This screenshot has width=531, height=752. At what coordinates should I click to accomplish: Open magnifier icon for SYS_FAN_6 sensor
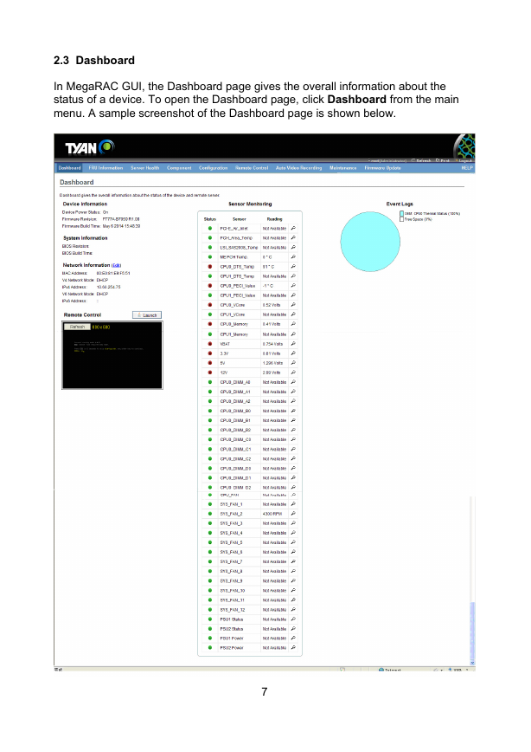(x=293, y=552)
